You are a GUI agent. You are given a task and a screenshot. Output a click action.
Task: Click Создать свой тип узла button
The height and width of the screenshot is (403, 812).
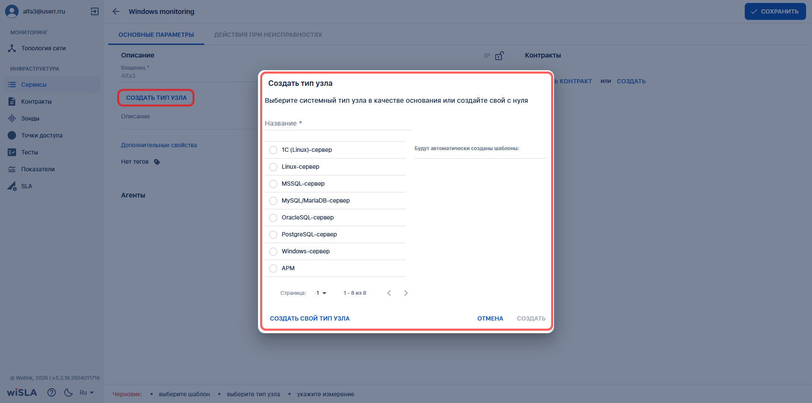click(x=310, y=318)
